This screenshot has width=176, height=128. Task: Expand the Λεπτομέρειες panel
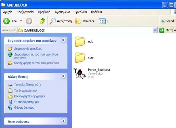tap(63, 121)
